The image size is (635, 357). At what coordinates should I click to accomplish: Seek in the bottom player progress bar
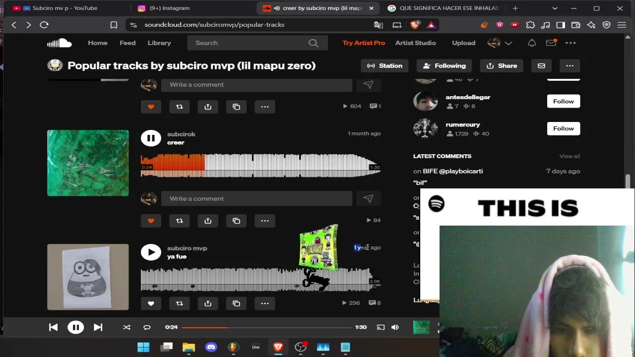click(x=266, y=327)
